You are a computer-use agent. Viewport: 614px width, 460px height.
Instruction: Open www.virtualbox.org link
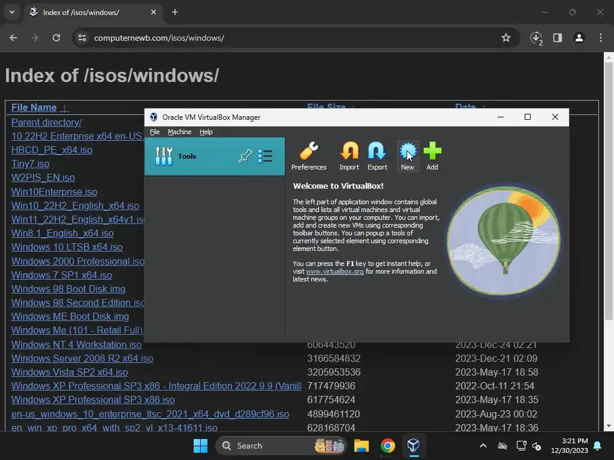coord(335,271)
